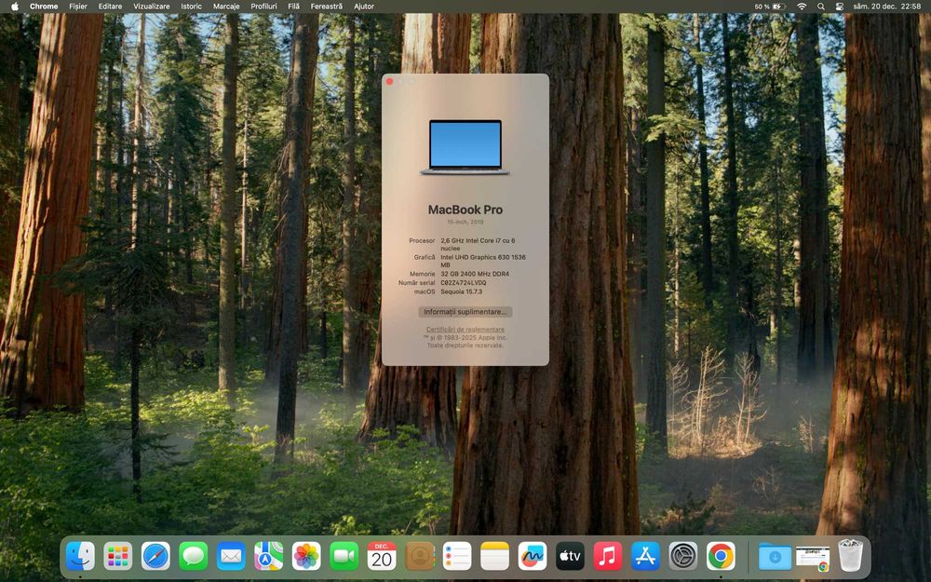Open the Messages app in dock
This screenshot has height=582, width=931.
tap(194, 557)
